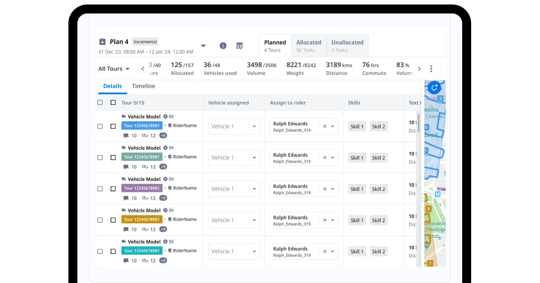Expand rider dropdown arrow in green tour row
540x283 pixels.
(x=333, y=158)
